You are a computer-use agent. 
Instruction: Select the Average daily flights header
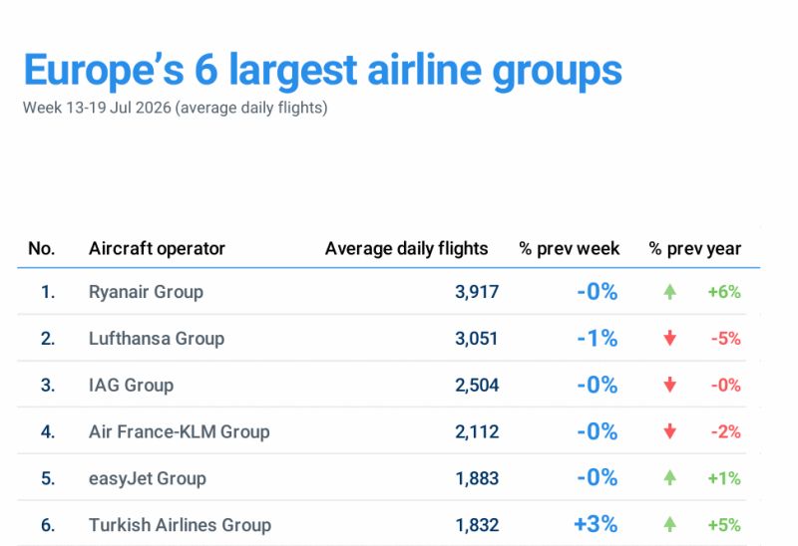coord(406,249)
